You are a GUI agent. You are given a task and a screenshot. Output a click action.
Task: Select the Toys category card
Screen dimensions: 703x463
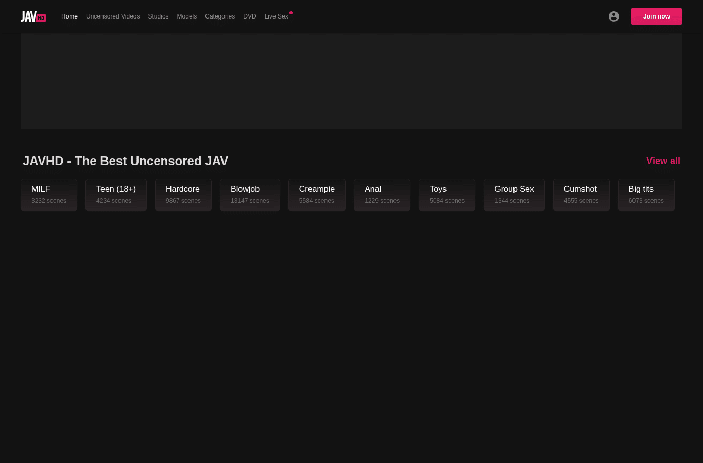(447, 195)
